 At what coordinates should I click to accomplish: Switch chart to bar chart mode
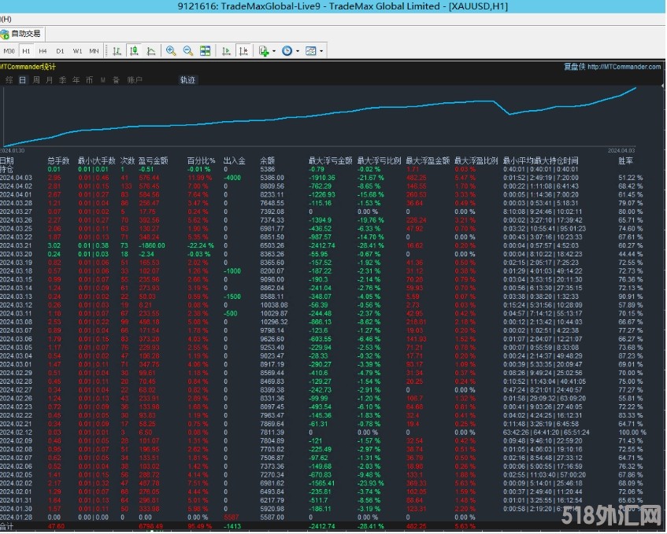(x=117, y=51)
